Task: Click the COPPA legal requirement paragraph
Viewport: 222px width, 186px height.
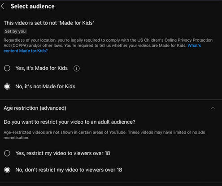Action: coord(108,45)
